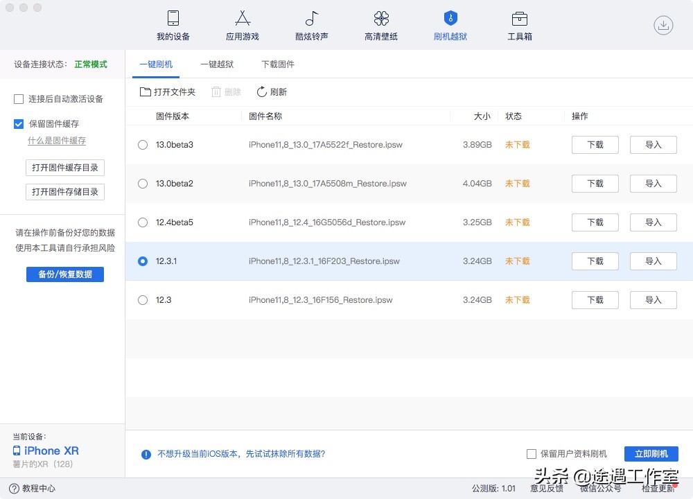The width and height of the screenshot is (693, 499).
Task: Enable 保留用户资料刷机 option
Action: (532, 454)
